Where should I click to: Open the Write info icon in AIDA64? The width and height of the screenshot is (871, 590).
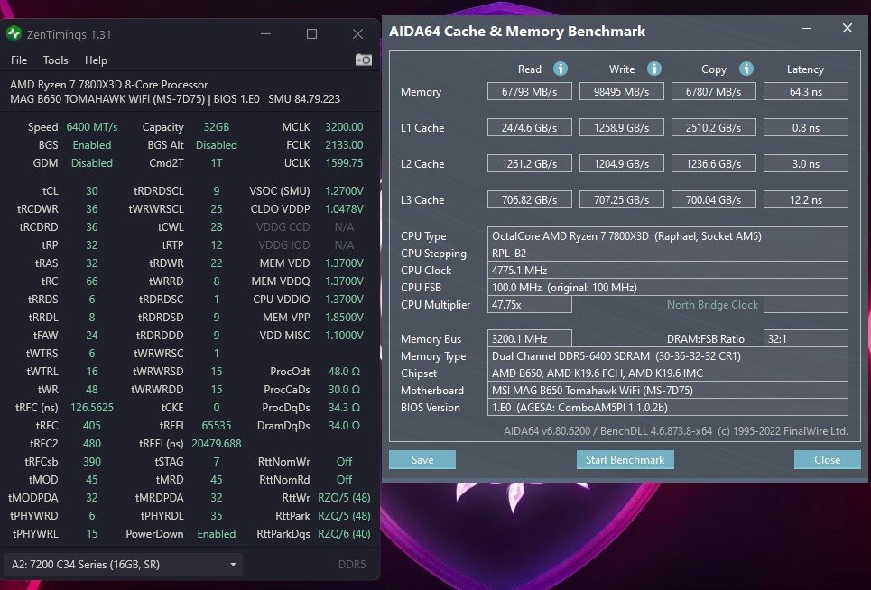654,69
